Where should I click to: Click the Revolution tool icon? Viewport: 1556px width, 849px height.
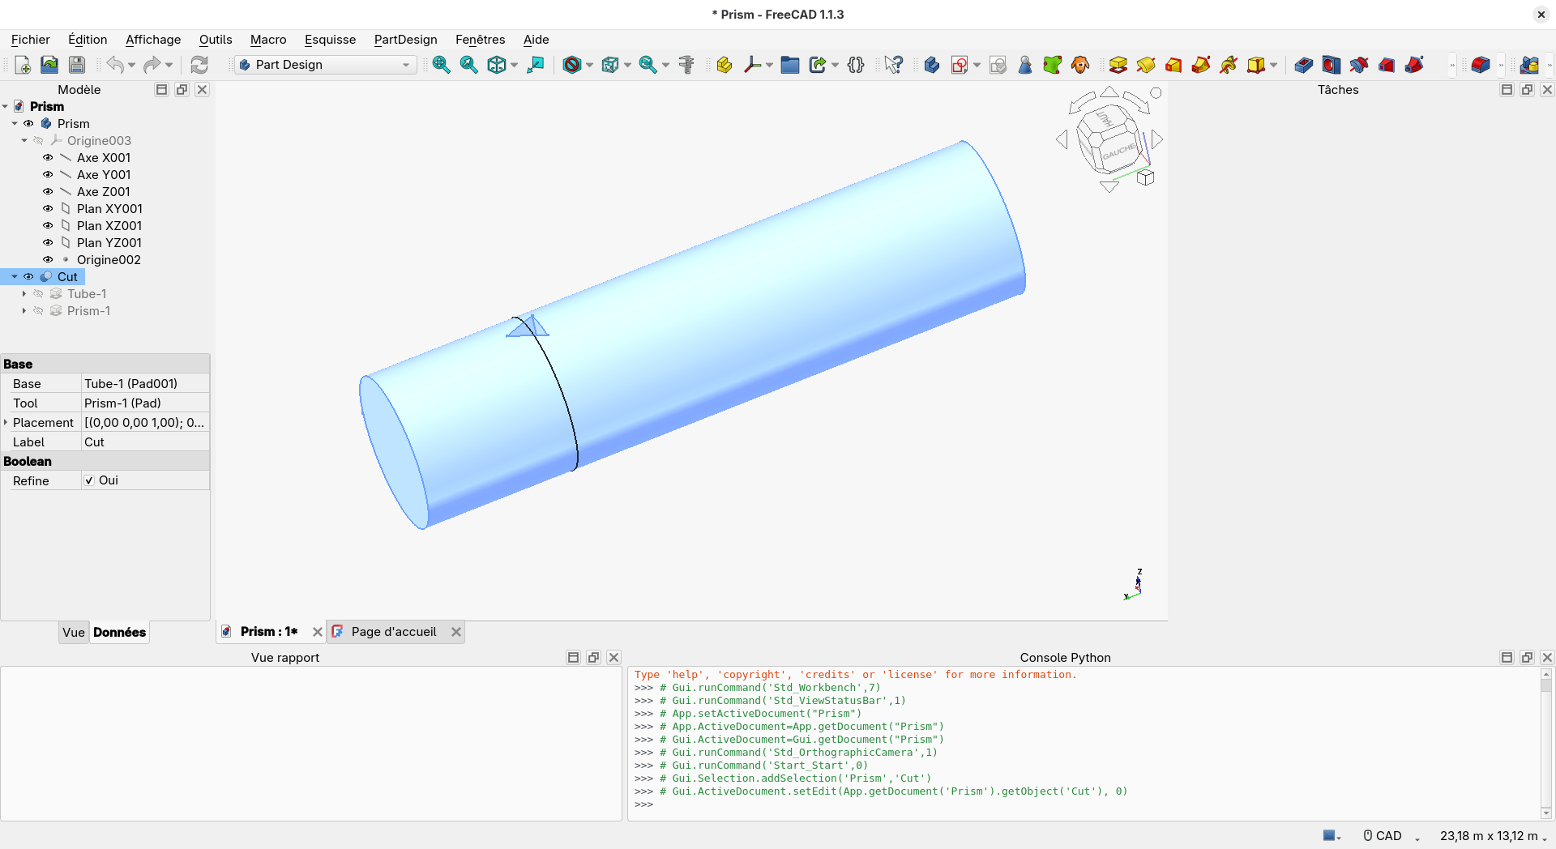click(1146, 65)
